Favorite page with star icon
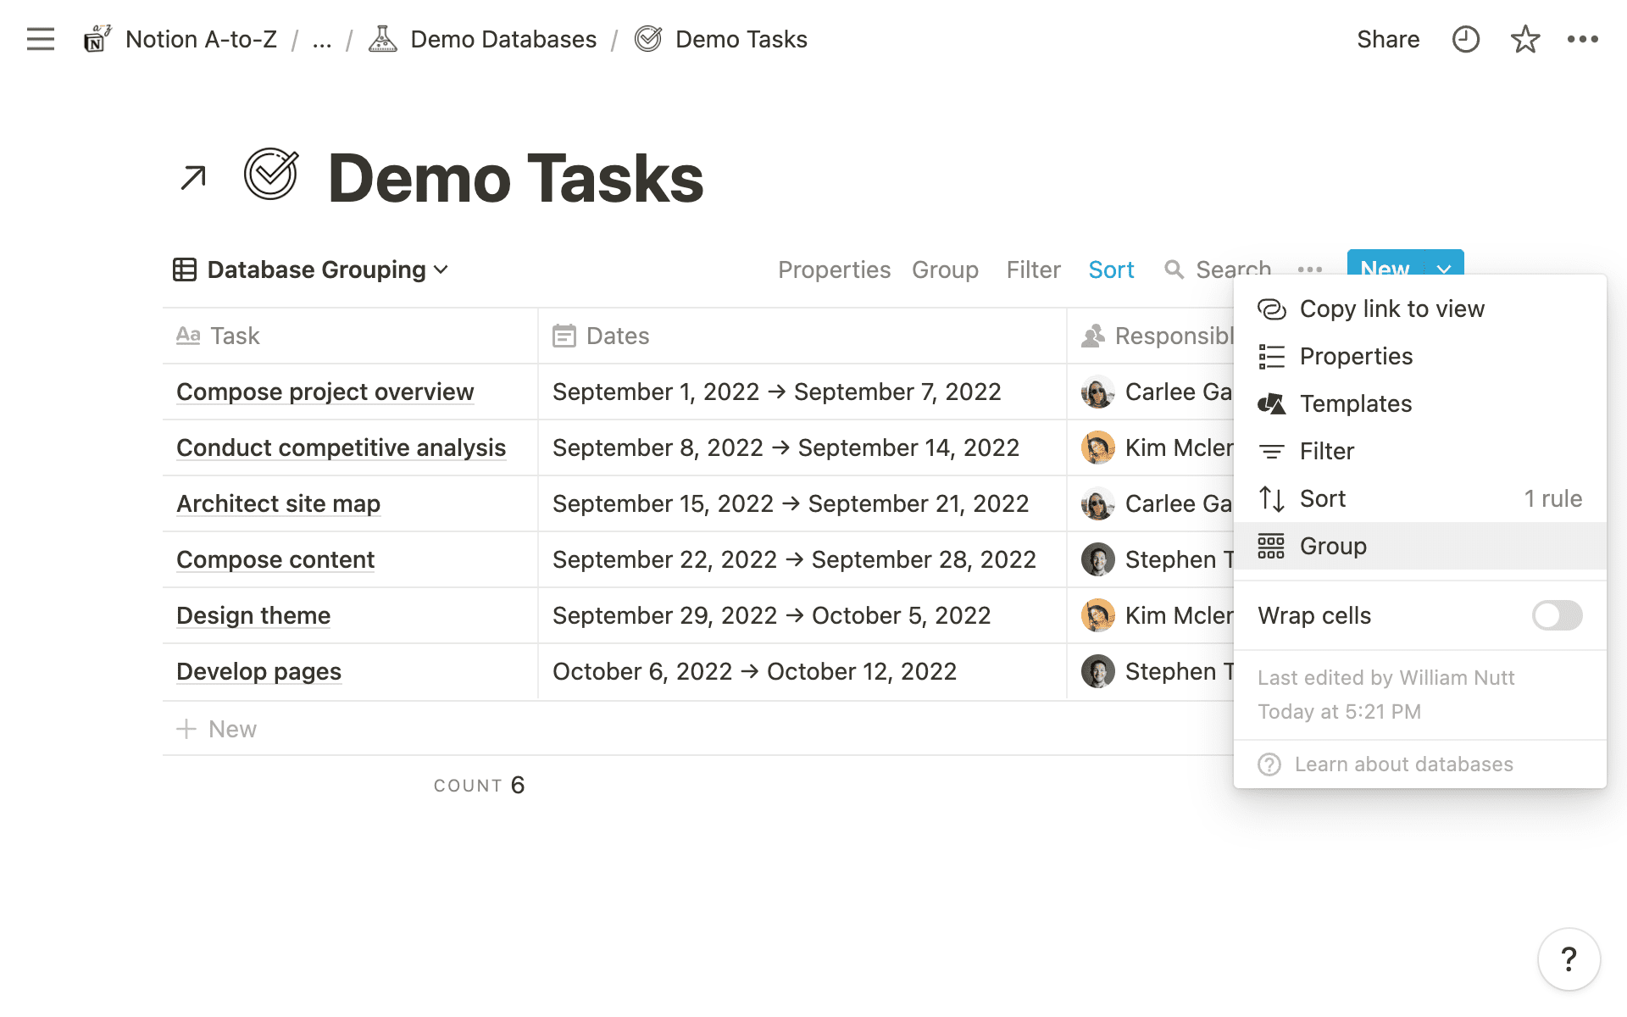This screenshot has height=1017, width=1627. tap(1524, 39)
